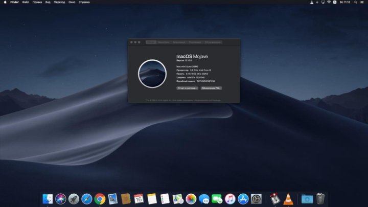368x207 pixels.
Task: Open the Переход menu
Action: click(59, 2)
